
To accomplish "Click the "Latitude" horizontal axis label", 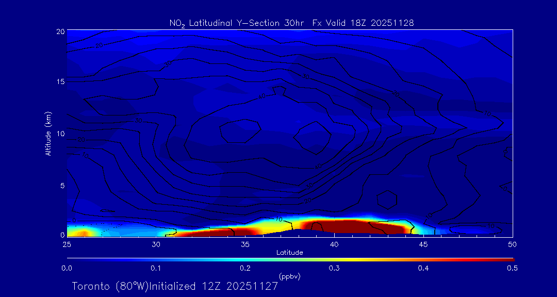I will pos(290,253).
